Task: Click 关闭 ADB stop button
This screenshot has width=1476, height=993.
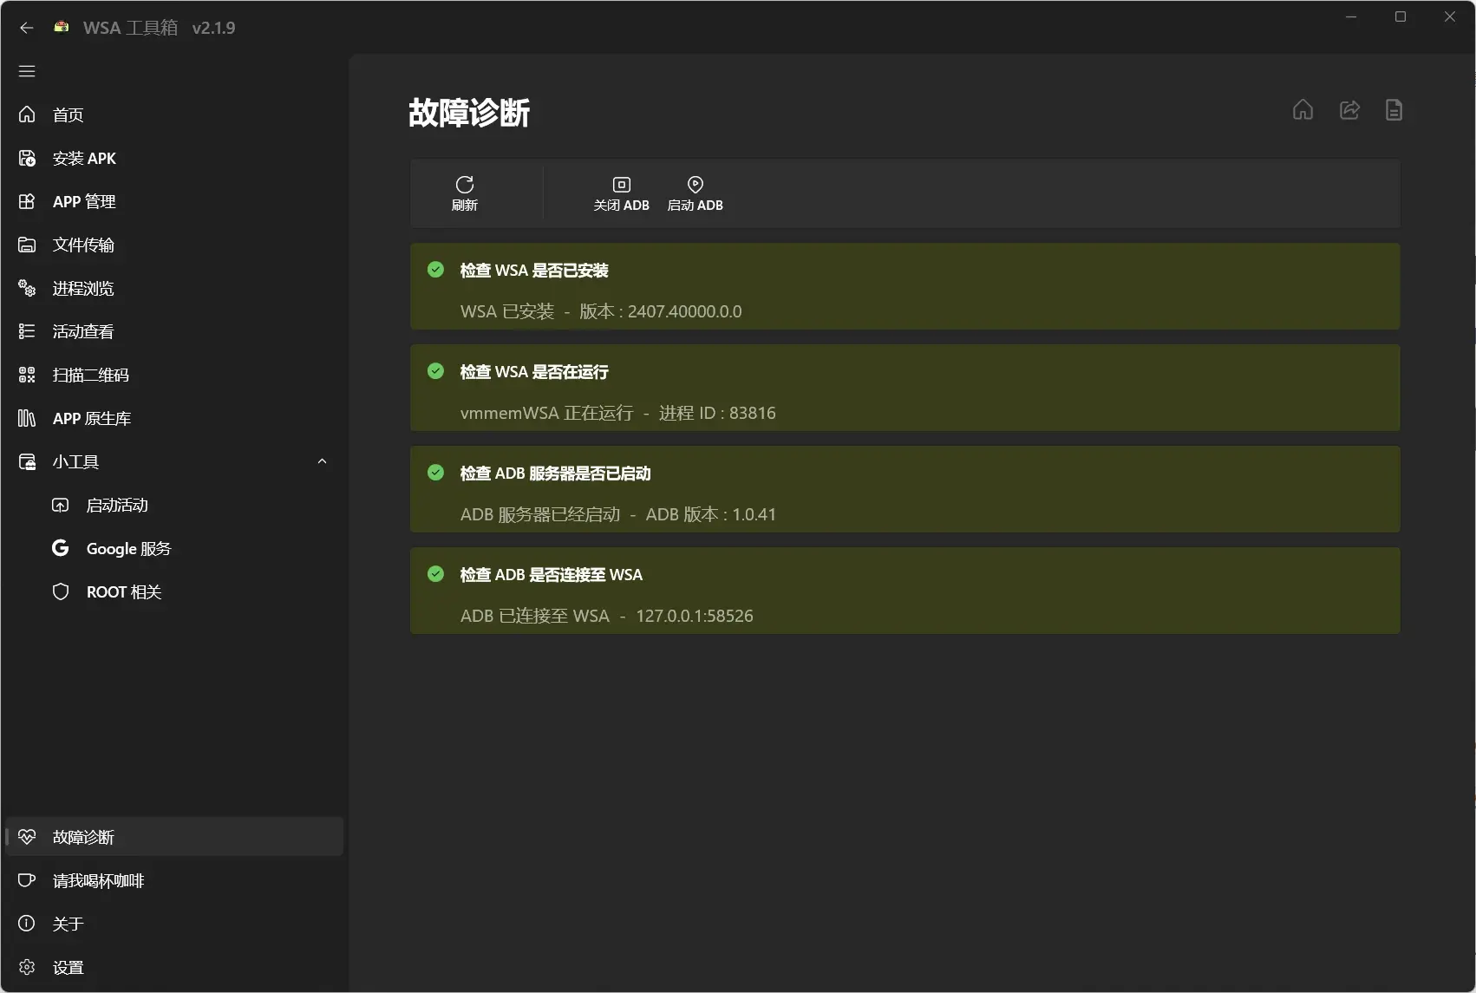Action: pyautogui.click(x=621, y=193)
